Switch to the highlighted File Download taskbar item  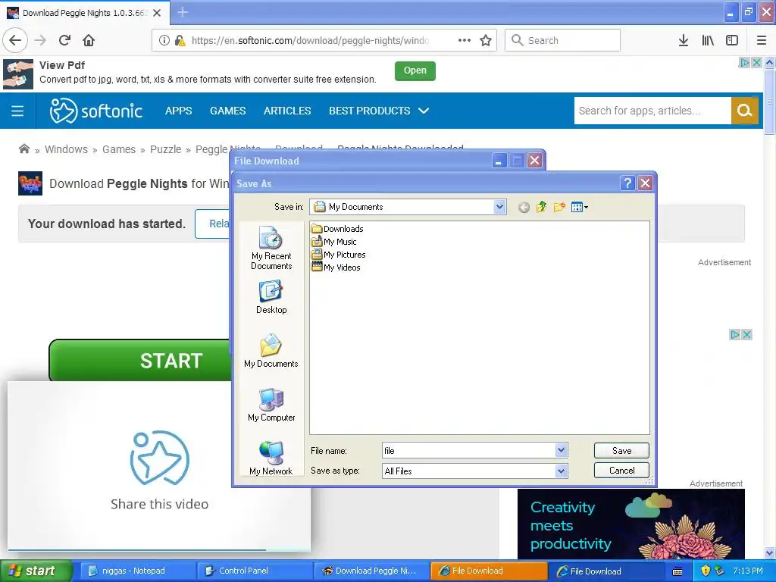(x=489, y=571)
